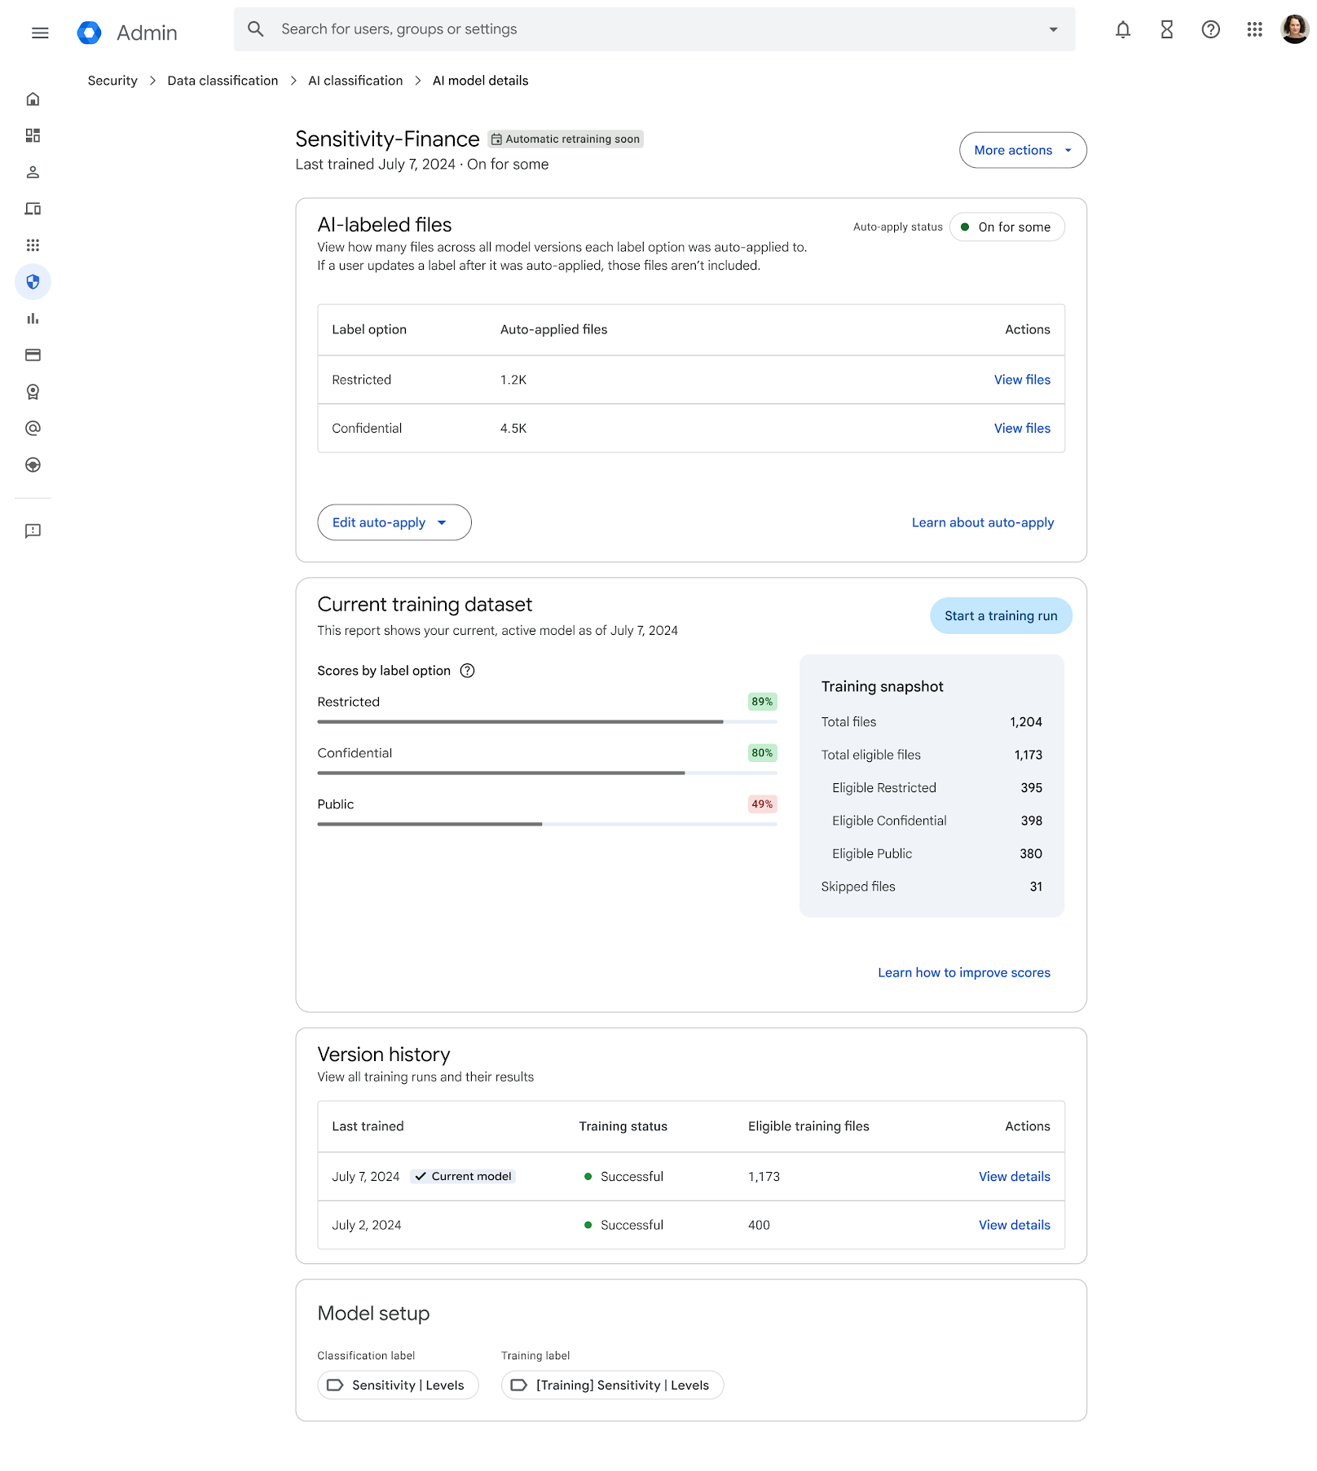1317x1471 pixels.
Task: Click calendar icon in Automatic retraining badge
Action: (x=496, y=139)
